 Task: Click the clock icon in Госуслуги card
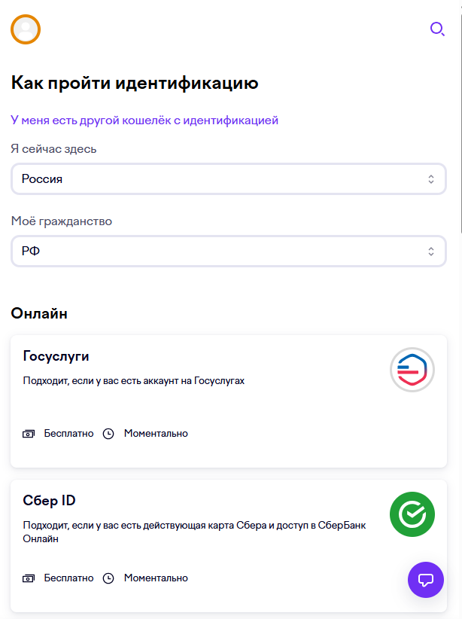[108, 434]
